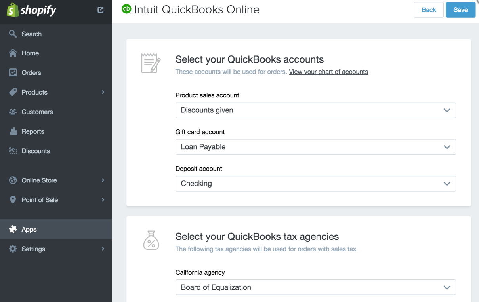Click the 'Product sales account' label
Viewport: 479px width, 302px height.
point(207,95)
